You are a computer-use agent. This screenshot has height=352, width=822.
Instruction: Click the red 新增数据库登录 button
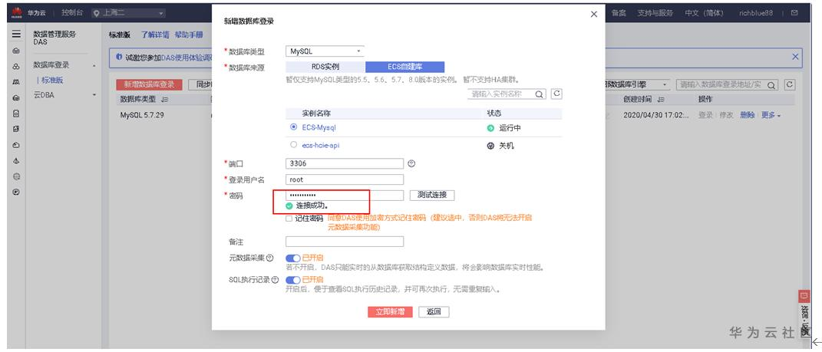(x=149, y=84)
